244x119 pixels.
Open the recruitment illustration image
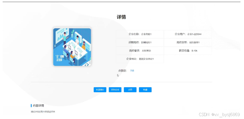click(72, 47)
